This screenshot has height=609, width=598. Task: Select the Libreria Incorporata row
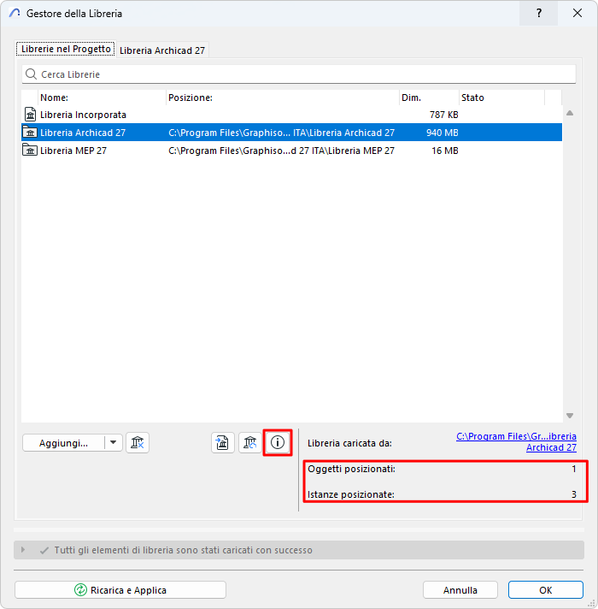coord(291,115)
